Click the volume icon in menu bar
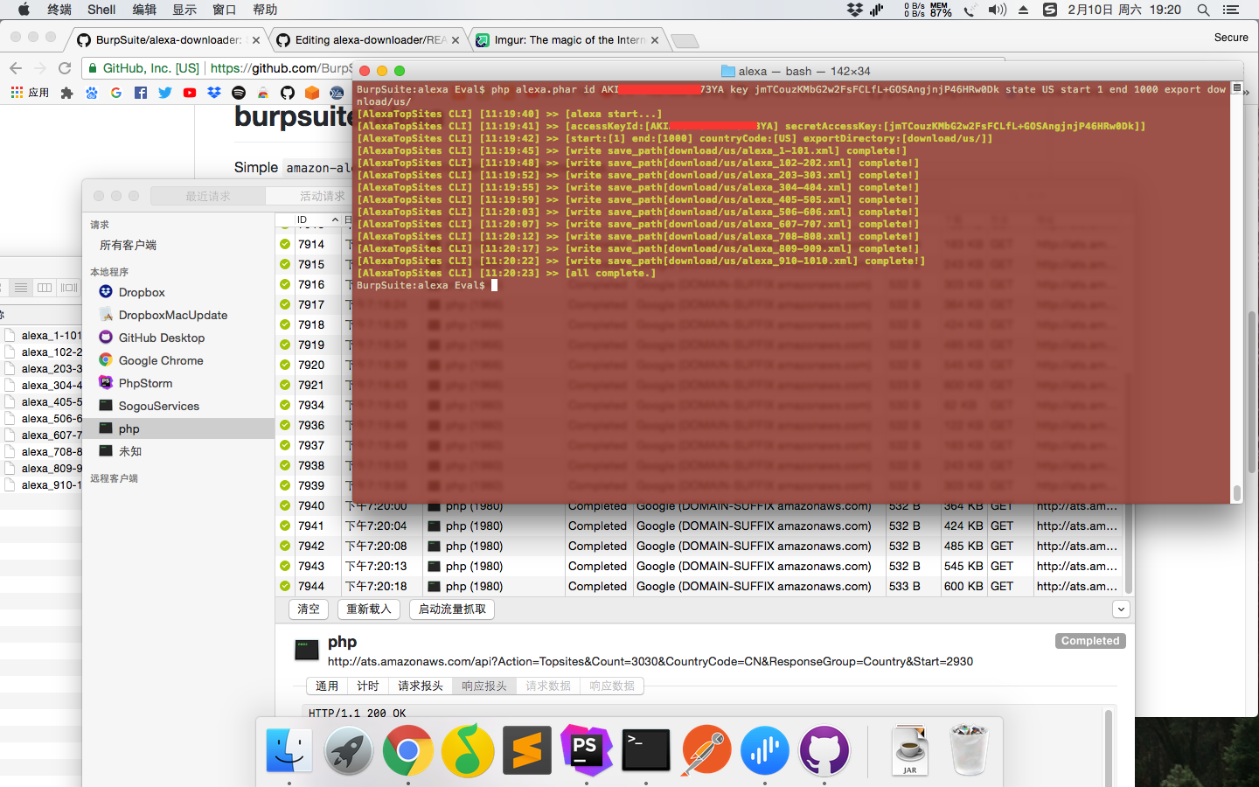The height and width of the screenshot is (787, 1259). pyautogui.click(x=998, y=10)
